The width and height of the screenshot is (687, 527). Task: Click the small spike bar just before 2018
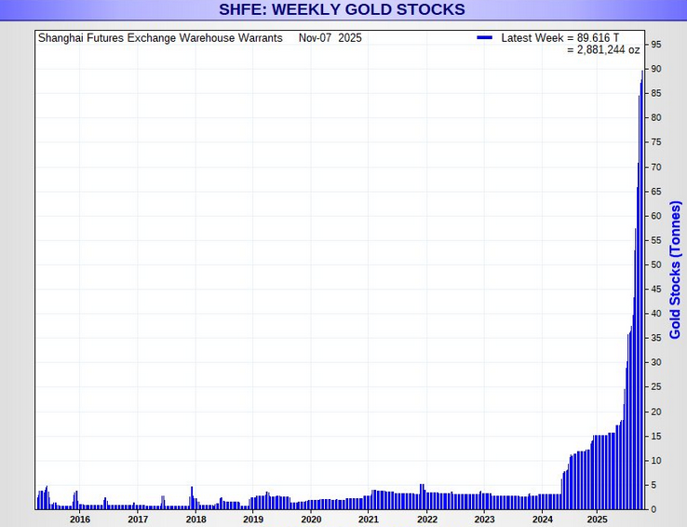[x=192, y=499]
